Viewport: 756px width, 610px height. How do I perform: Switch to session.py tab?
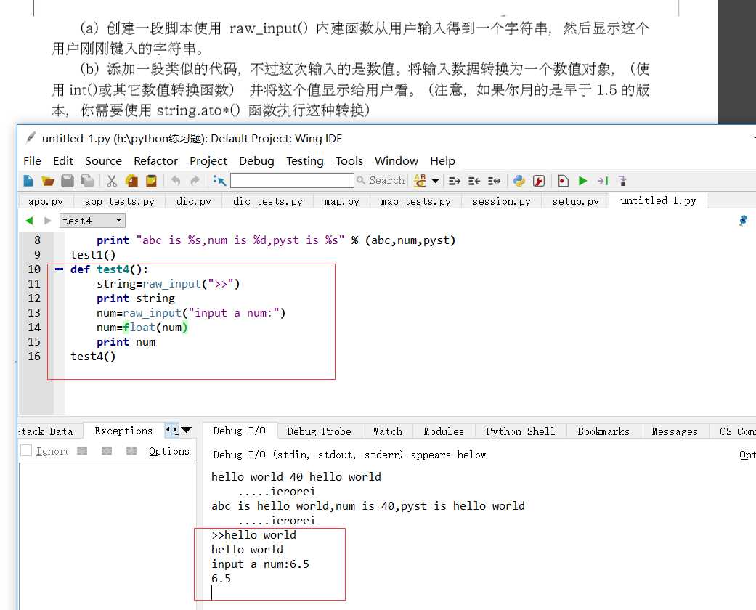coord(501,202)
